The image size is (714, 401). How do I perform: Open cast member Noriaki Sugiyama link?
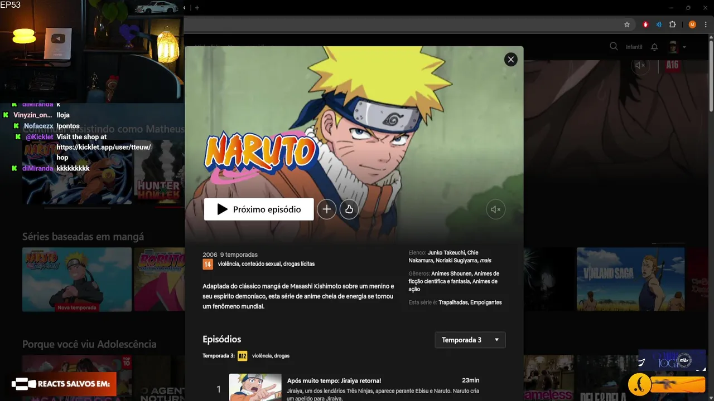457,260
